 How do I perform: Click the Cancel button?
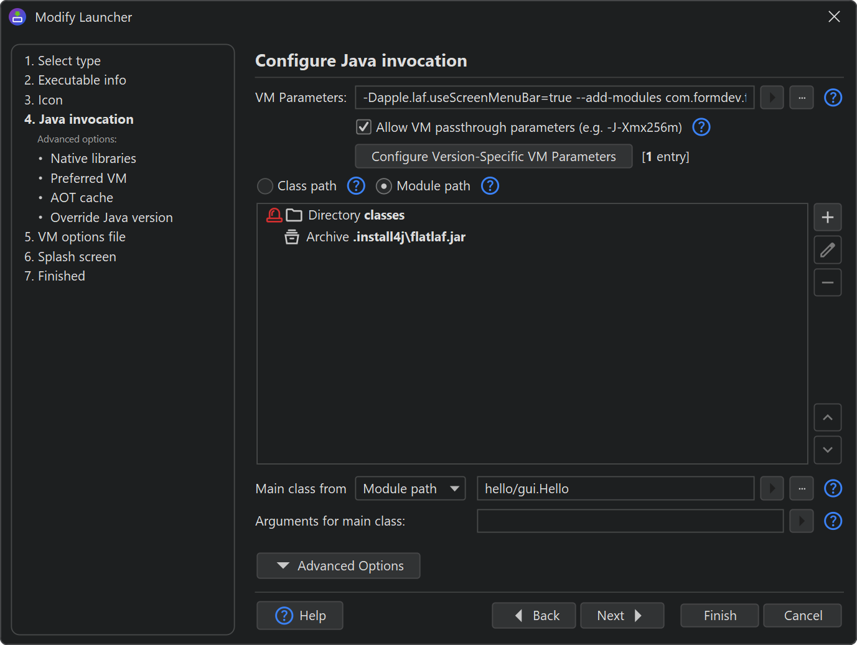click(x=803, y=615)
